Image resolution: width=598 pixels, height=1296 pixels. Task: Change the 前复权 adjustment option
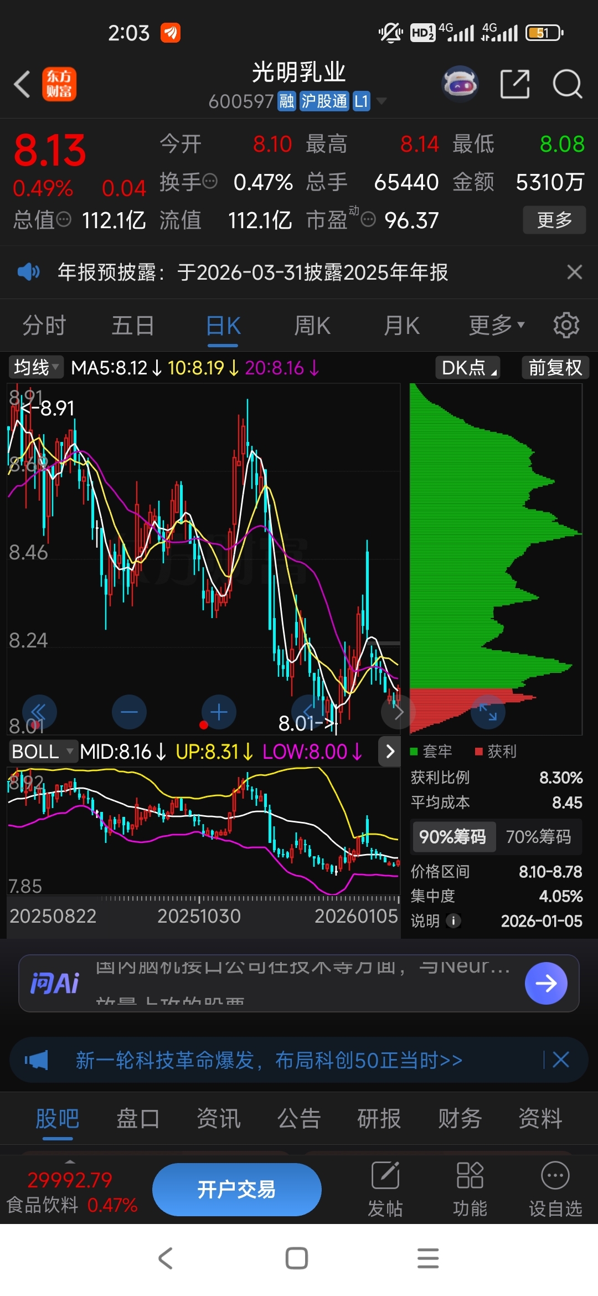coord(555,367)
